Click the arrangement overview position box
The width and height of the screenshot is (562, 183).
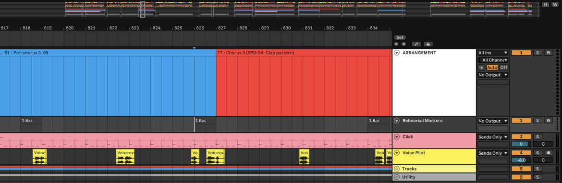pos(142,9)
